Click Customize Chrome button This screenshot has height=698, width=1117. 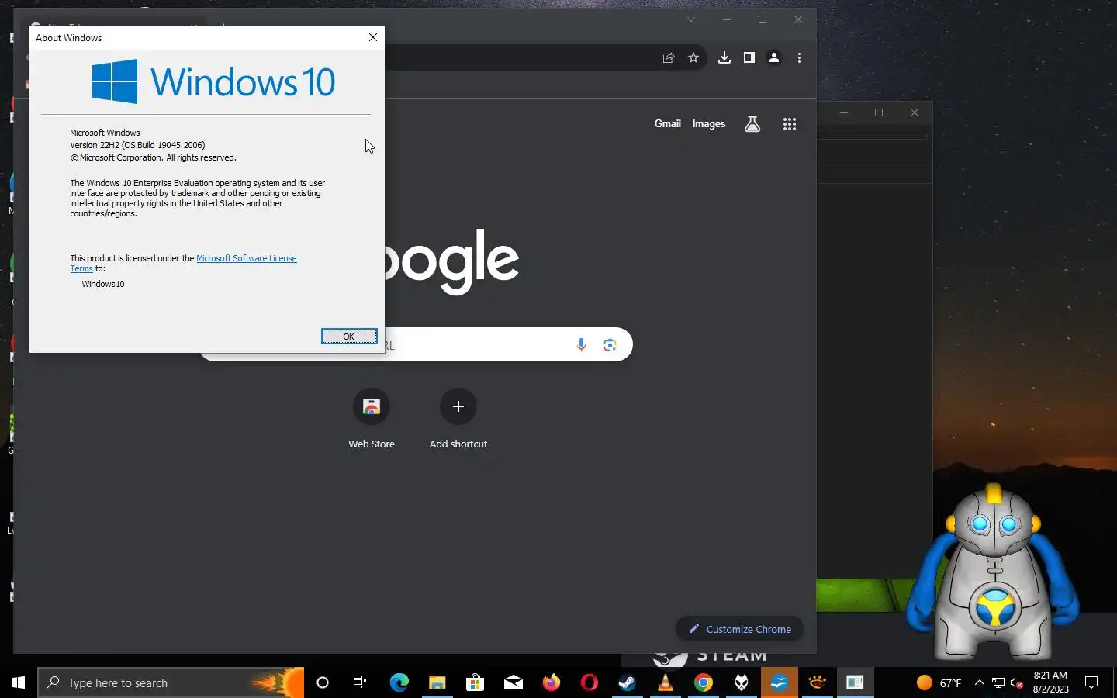740,629
